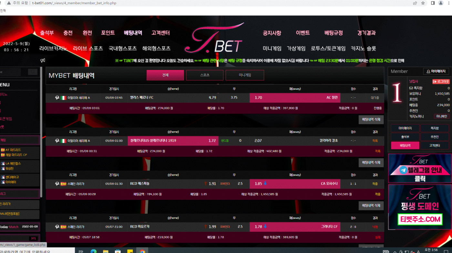
Task: Click soccer ball icon in 엘라스 베로나 row
Action: point(57,98)
